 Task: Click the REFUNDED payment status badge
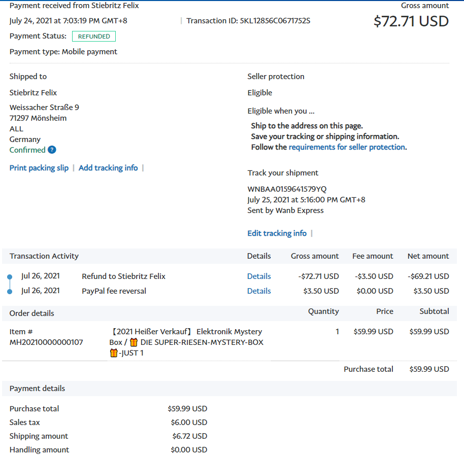94,37
